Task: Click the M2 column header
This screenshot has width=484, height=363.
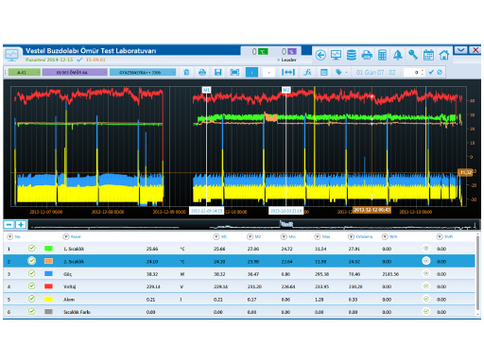Action: (258, 236)
